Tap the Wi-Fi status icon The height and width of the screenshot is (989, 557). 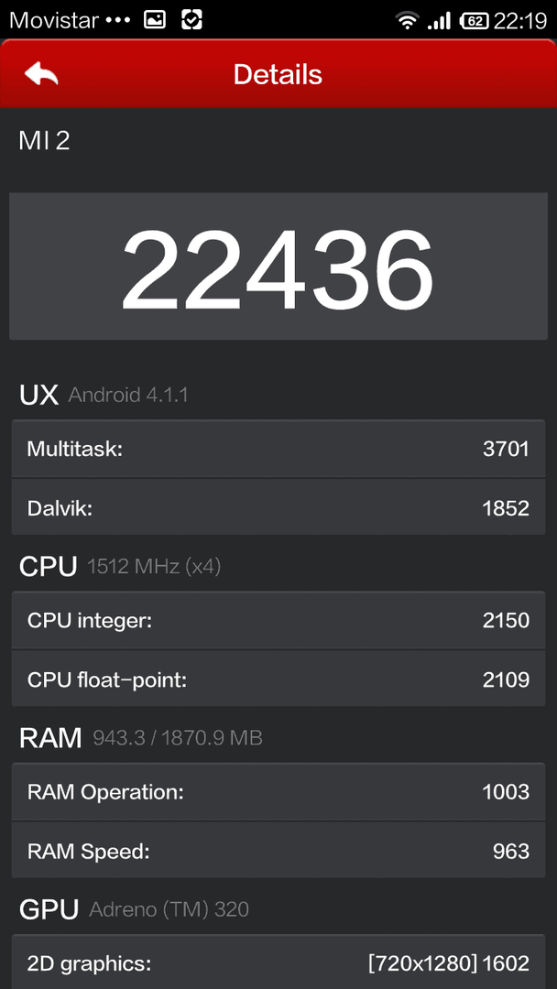(x=408, y=21)
